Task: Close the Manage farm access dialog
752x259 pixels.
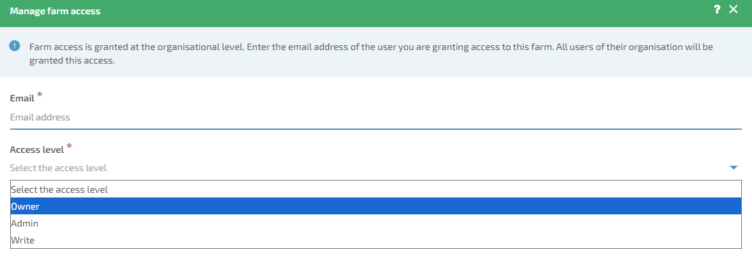Action: tap(733, 9)
